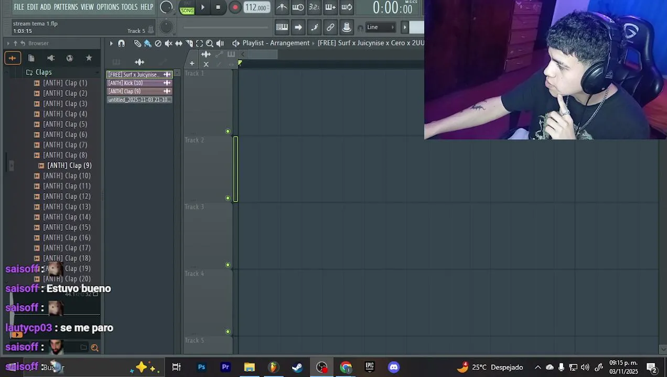Open the multilink to controllers icon
This screenshot has width=667, height=377.
click(x=330, y=27)
